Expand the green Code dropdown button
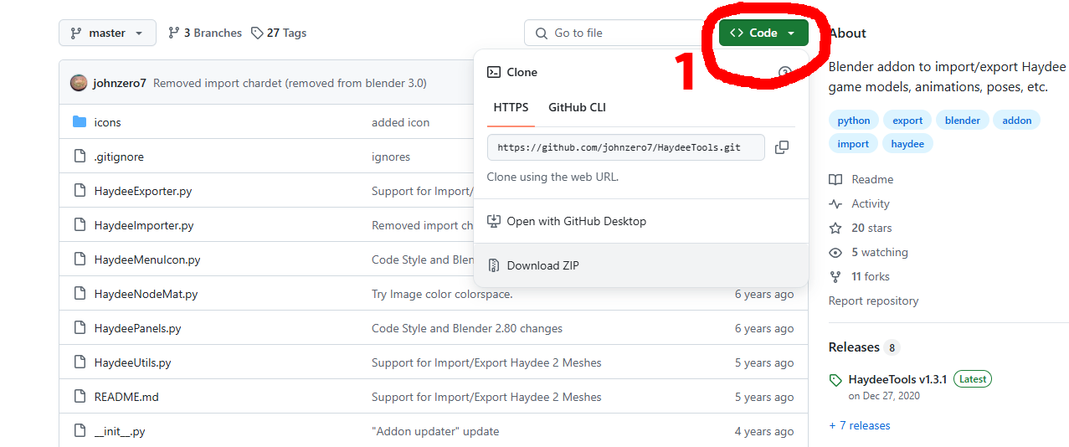The height and width of the screenshot is (447, 1069). [x=763, y=33]
